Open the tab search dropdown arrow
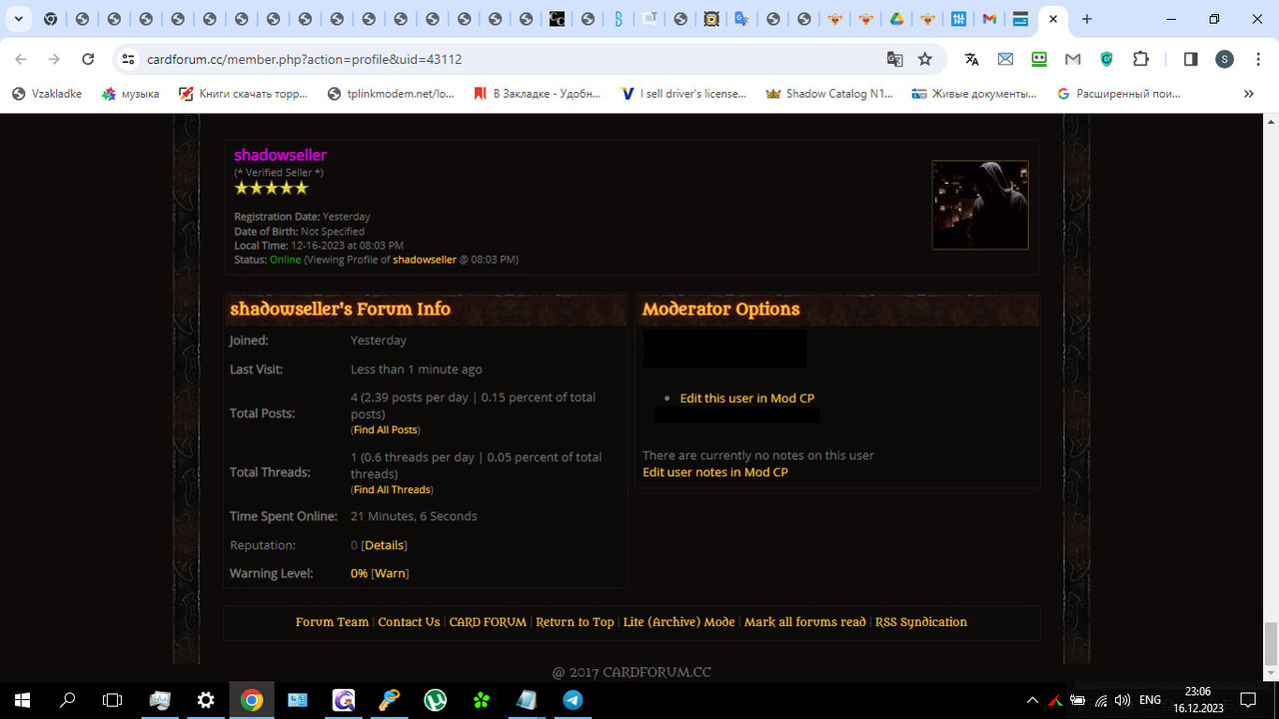This screenshot has width=1279, height=719. click(x=18, y=19)
